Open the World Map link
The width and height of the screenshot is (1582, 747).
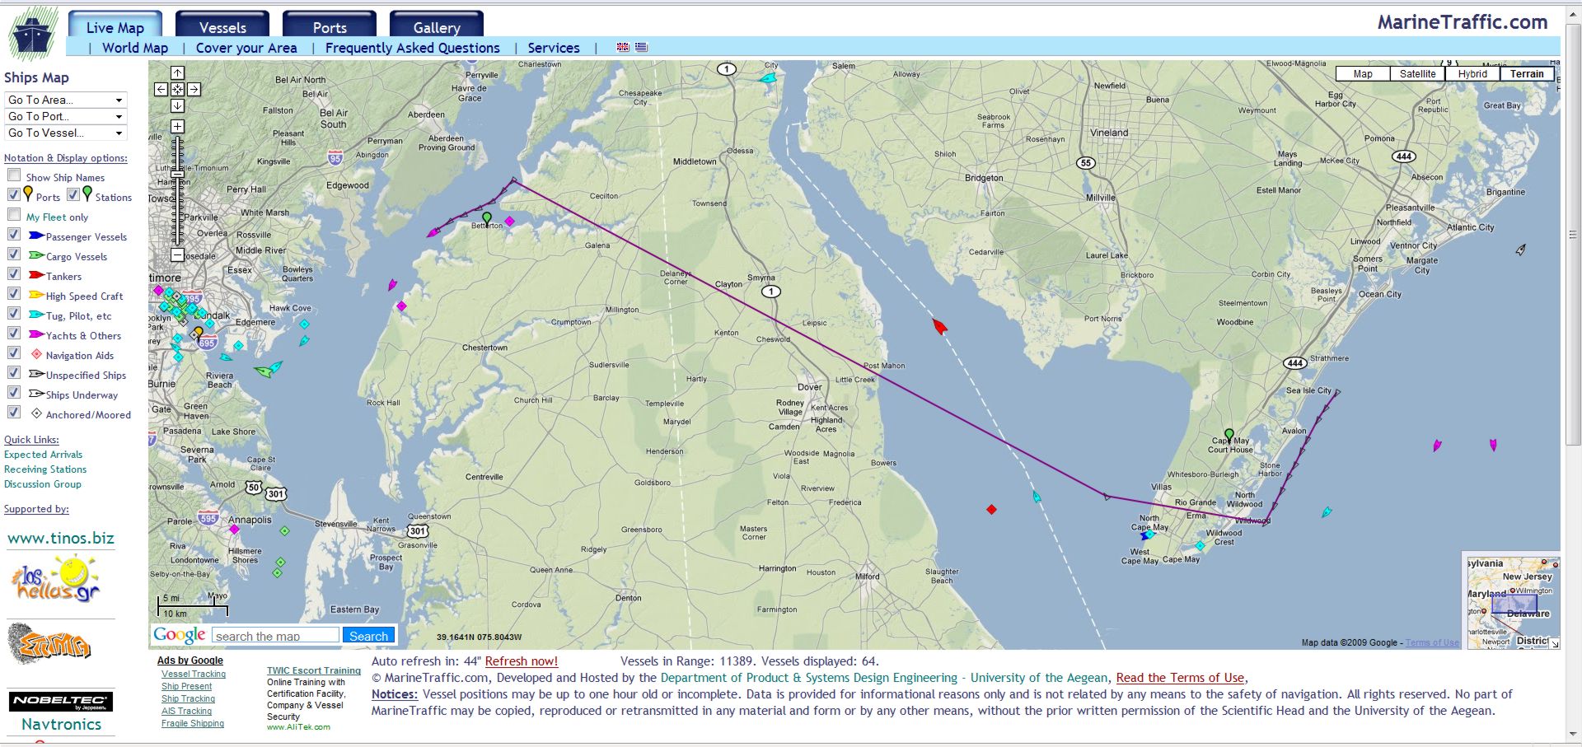[135, 48]
